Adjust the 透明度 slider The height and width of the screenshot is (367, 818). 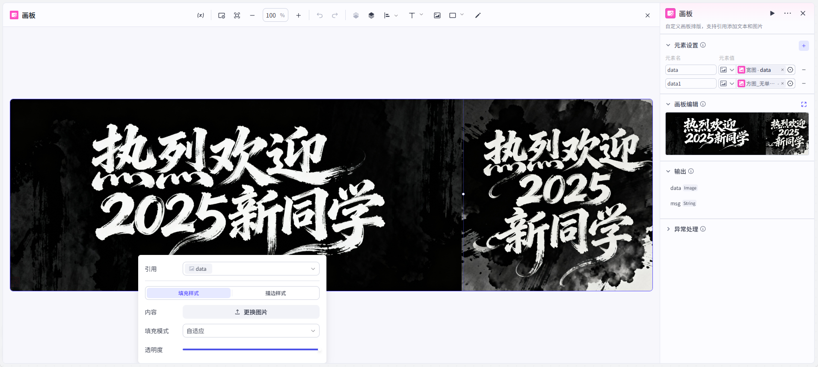coord(251,349)
